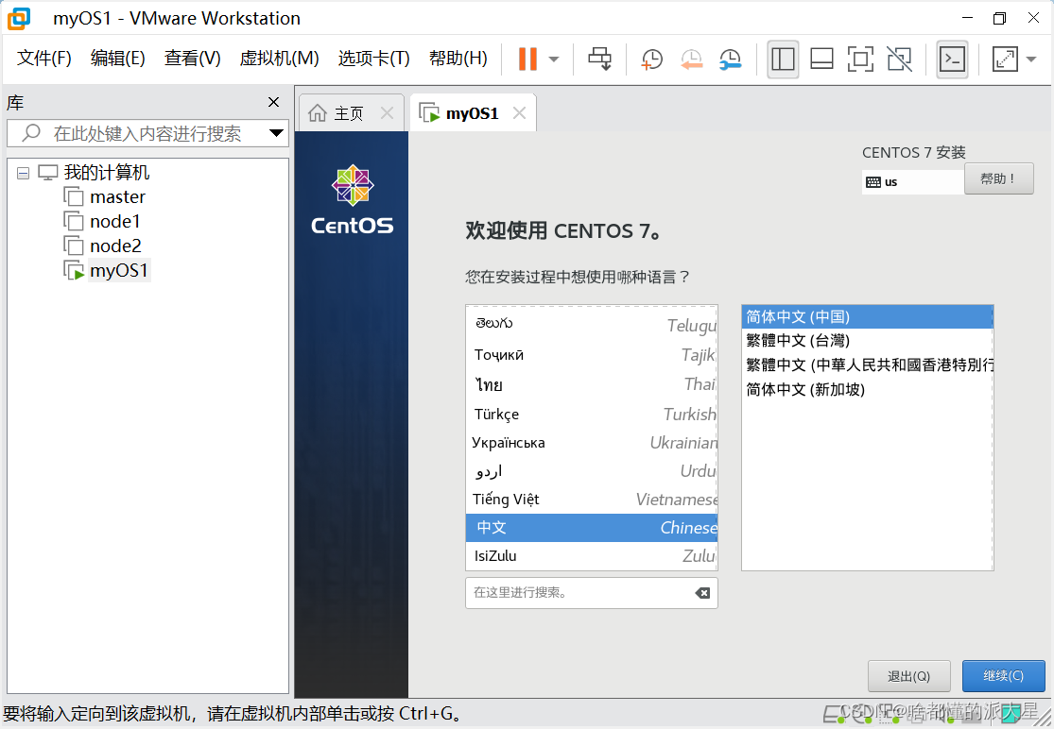
Task: Switch to the 主页 home tab
Action: [348, 113]
